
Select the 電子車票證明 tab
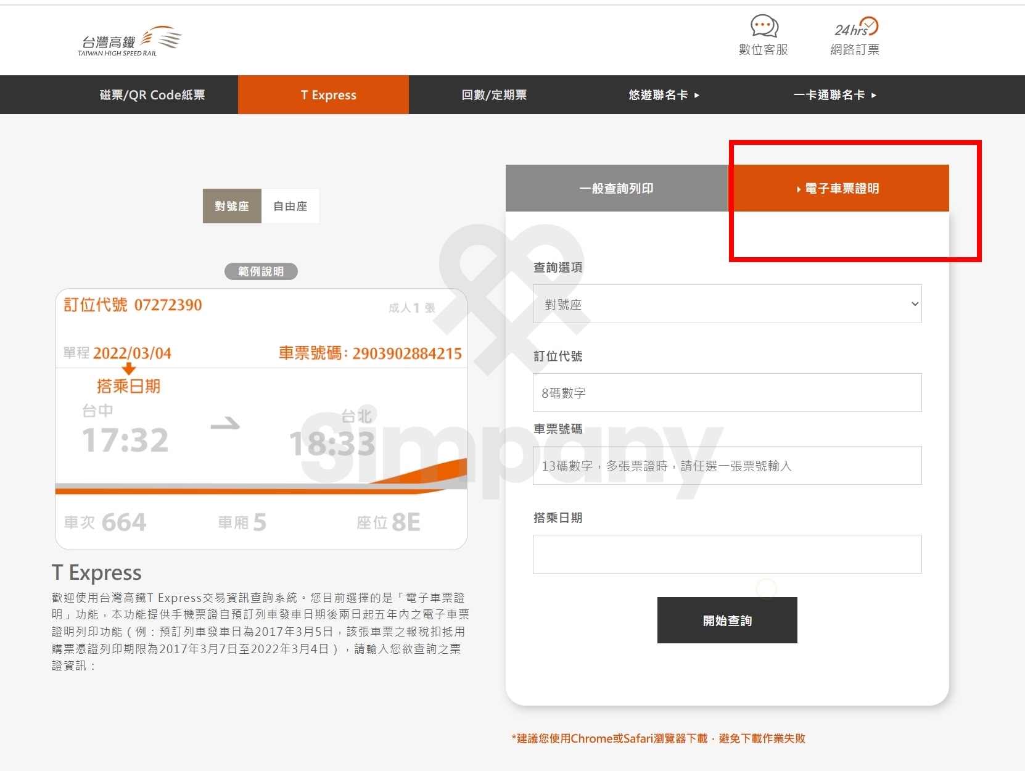click(839, 188)
